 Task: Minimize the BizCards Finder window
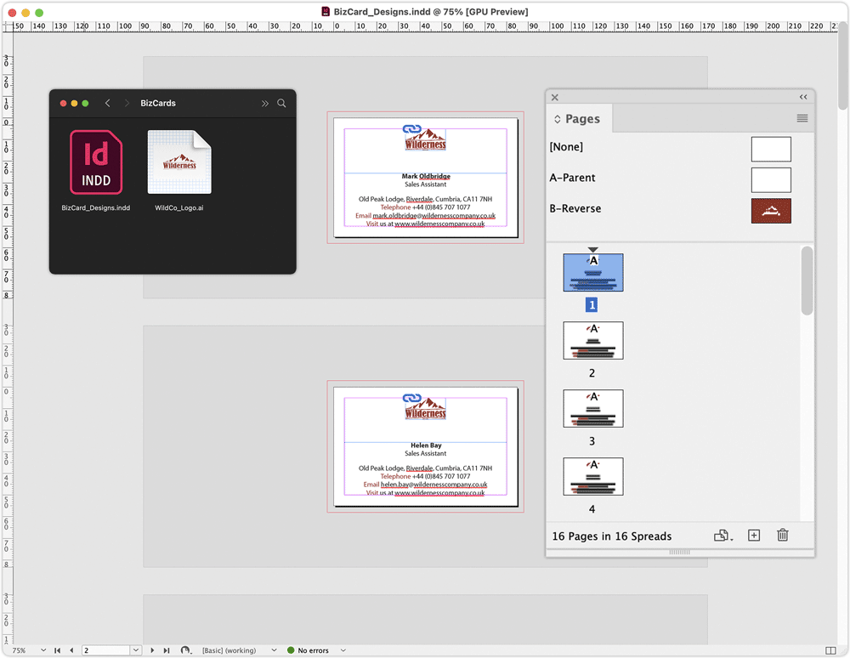(x=74, y=104)
